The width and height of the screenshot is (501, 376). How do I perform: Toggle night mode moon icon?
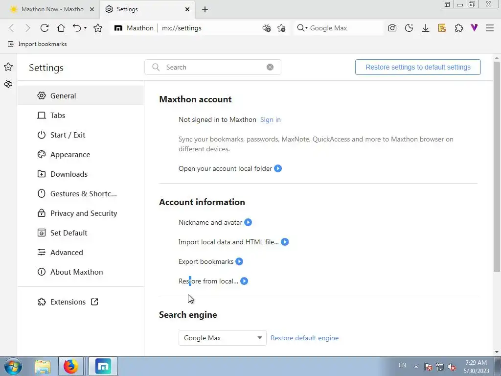(409, 28)
